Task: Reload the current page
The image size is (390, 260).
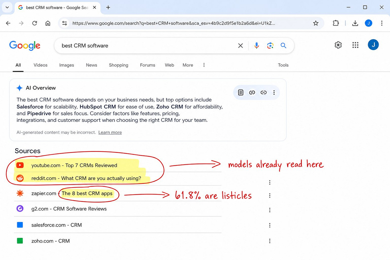Action: click(x=35, y=23)
